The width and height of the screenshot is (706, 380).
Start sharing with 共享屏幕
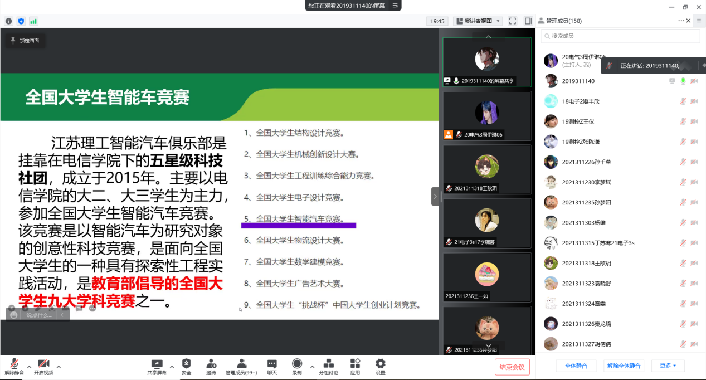point(157,367)
